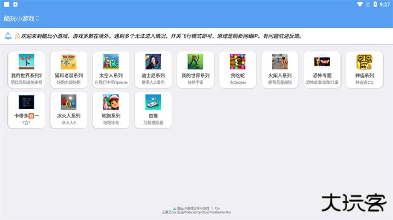Select the 卡带多合一 cartridge icon
This screenshot has width=393, height=220.
27,102
